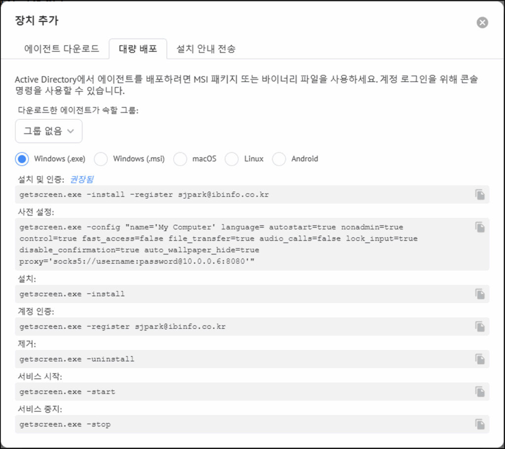Select the macOS radio button

click(180, 159)
